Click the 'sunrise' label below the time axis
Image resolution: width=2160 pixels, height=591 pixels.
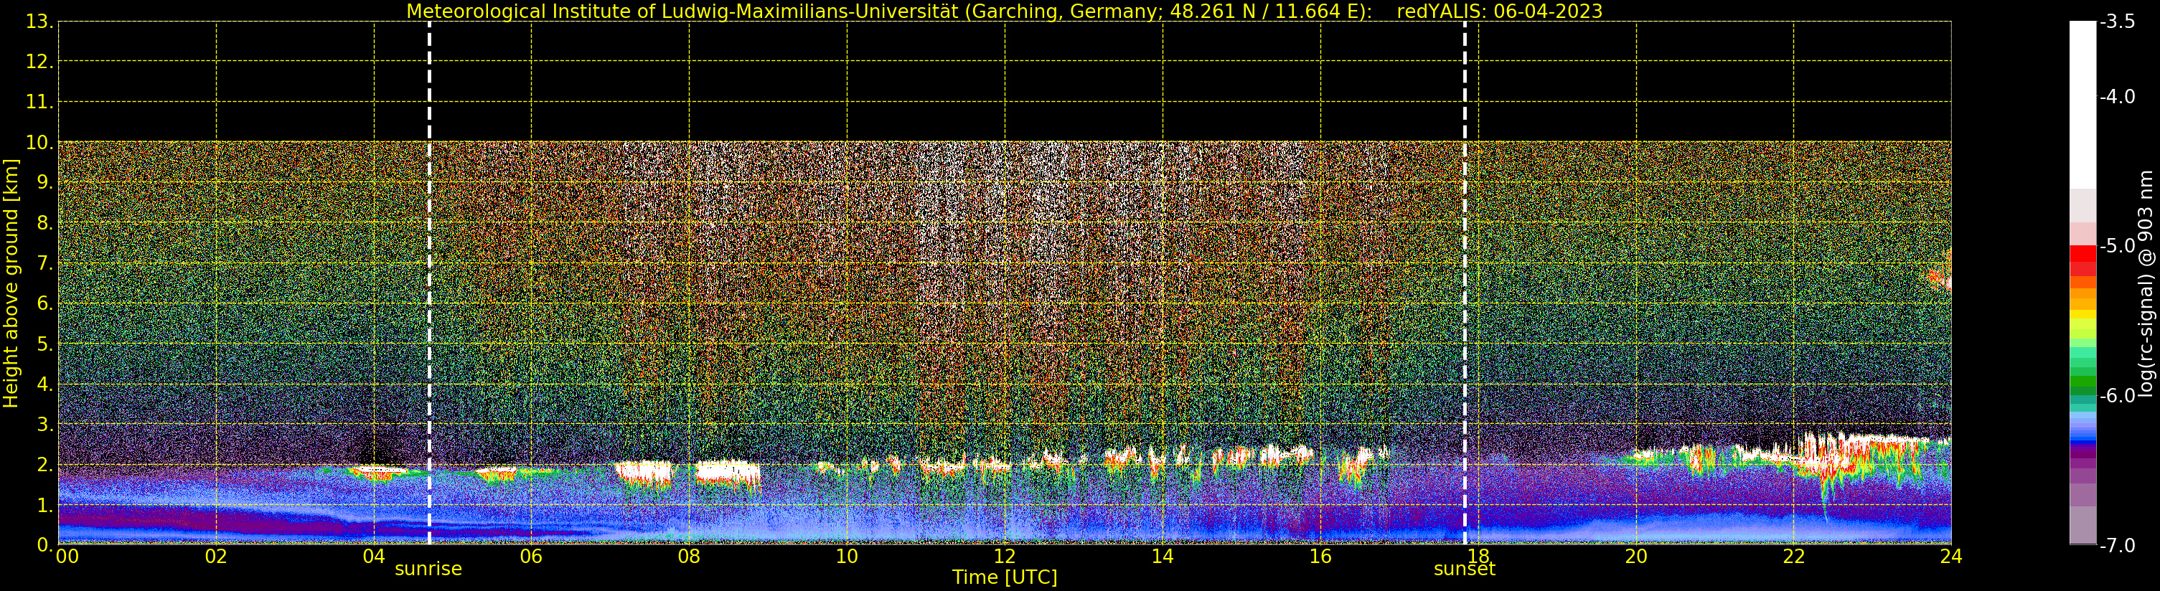click(x=428, y=568)
